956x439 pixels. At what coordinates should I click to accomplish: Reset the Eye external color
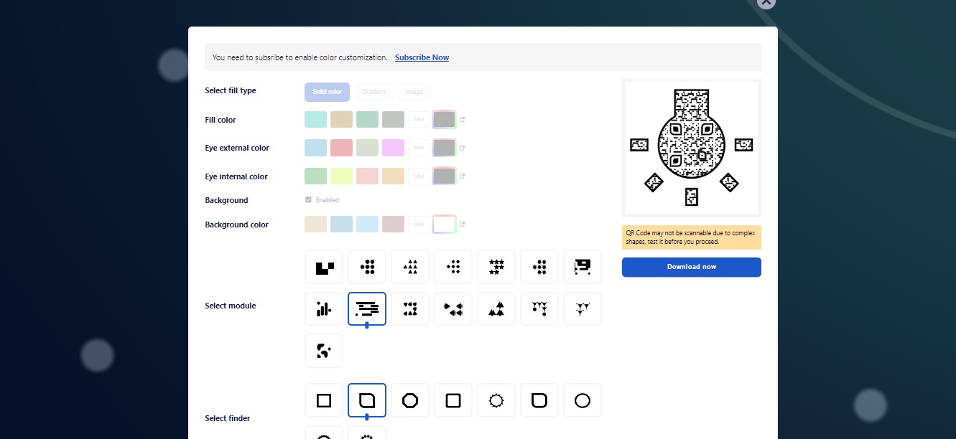(463, 148)
